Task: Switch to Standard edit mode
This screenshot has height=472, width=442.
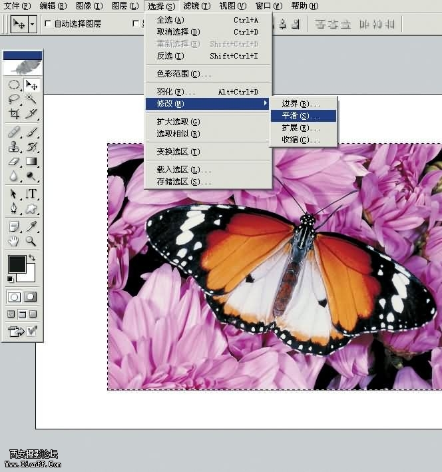Action: [x=14, y=297]
